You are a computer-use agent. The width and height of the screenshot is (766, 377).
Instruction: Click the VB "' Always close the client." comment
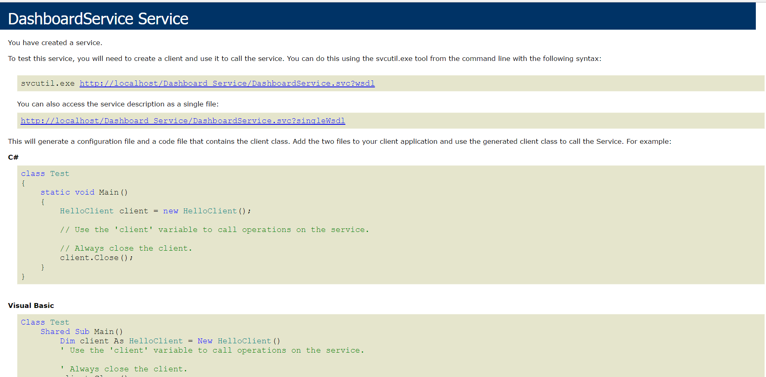coord(124,369)
